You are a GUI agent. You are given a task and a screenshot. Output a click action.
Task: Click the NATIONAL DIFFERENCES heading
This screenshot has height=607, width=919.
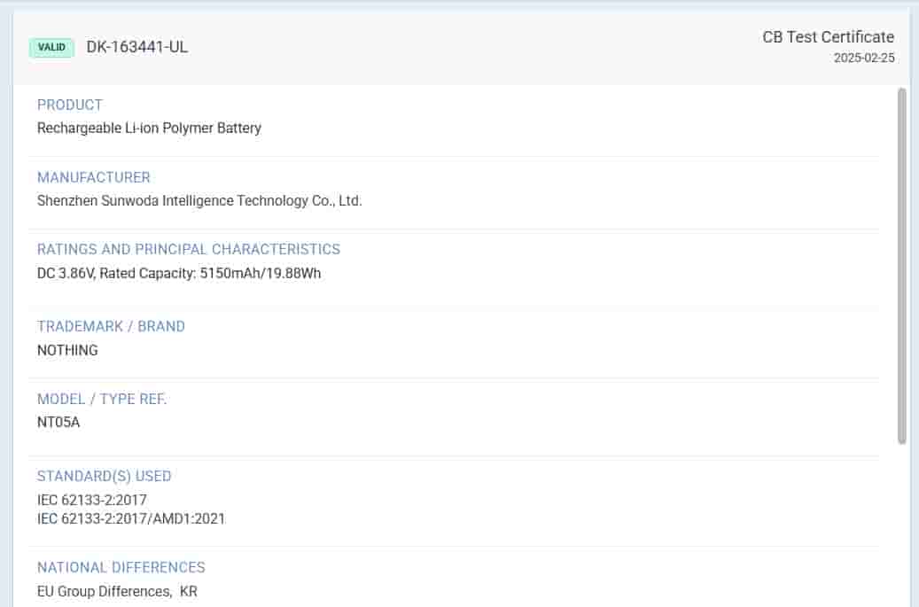click(121, 567)
